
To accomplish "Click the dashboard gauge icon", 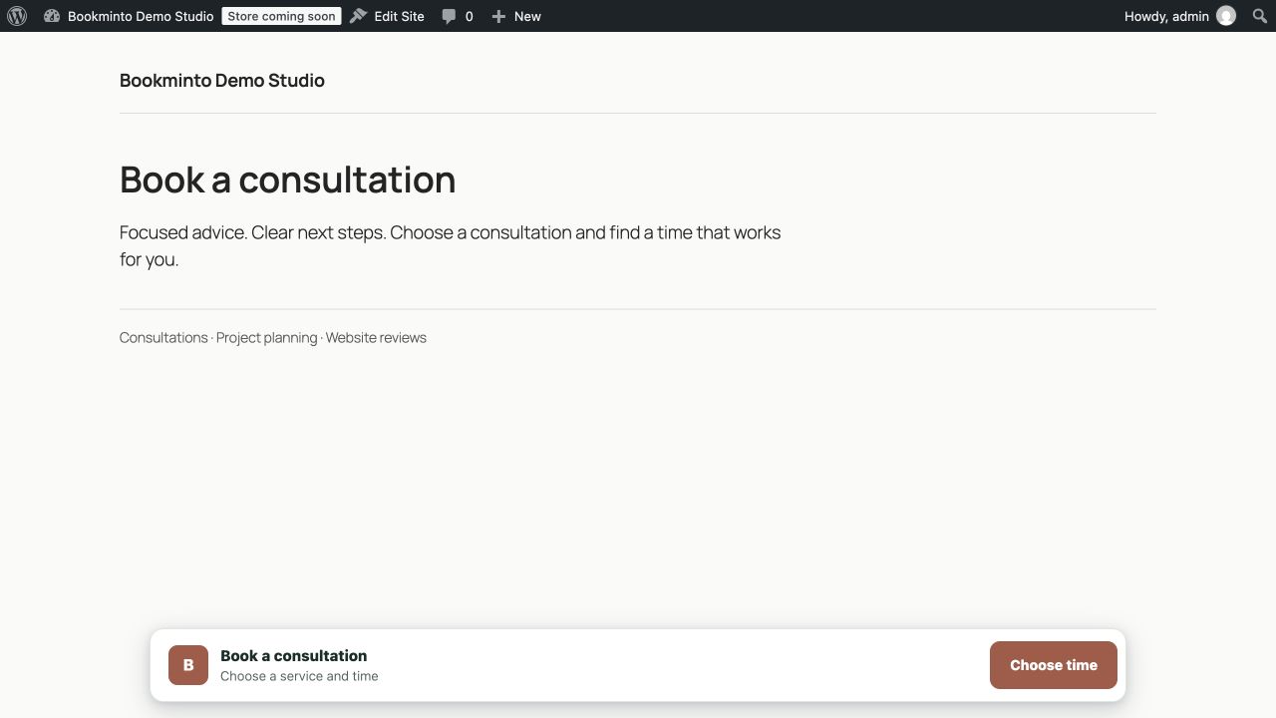I will (x=52, y=16).
